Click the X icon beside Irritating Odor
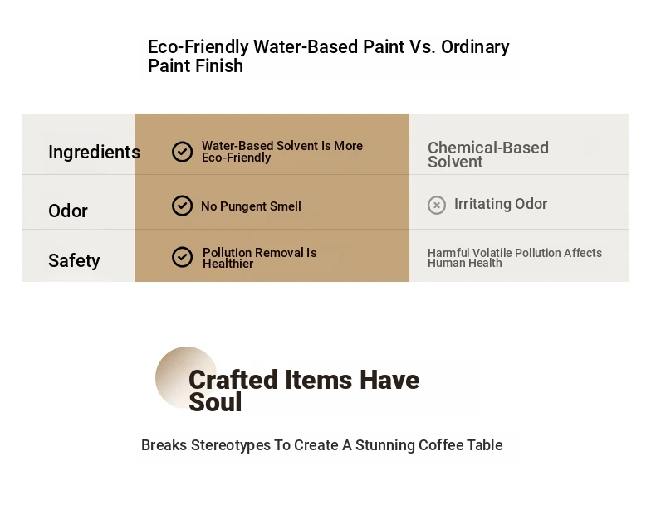 click(x=436, y=205)
